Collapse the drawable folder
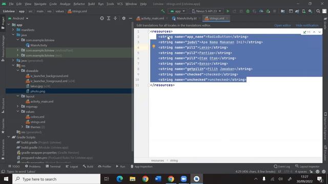This screenshot has width=328, height=184. coord(18,71)
